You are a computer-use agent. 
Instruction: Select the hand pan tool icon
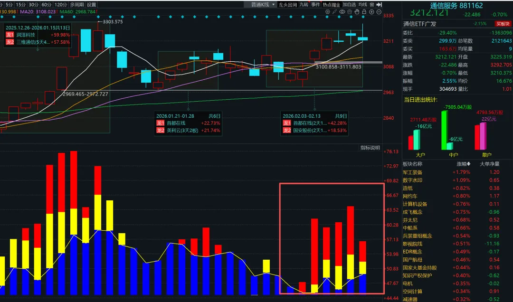[357, 12]
